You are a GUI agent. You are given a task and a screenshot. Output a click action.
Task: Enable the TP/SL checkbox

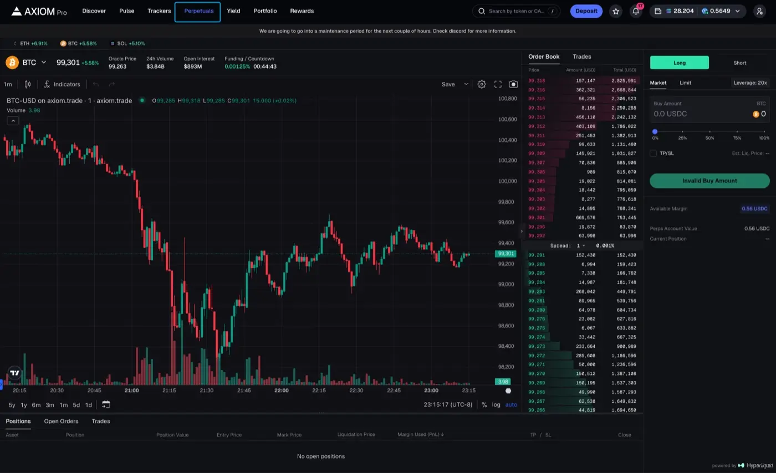pos(653,153)
